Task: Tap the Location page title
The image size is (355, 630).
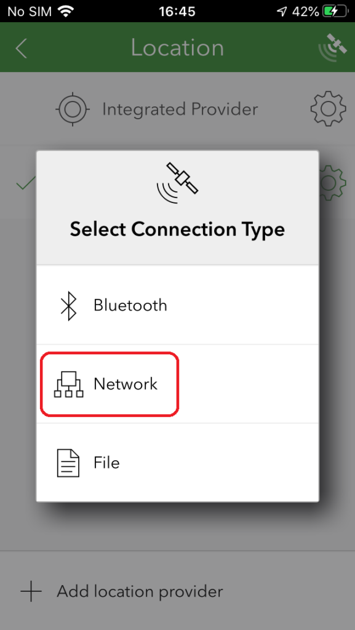Action: (x=177, y=48)
